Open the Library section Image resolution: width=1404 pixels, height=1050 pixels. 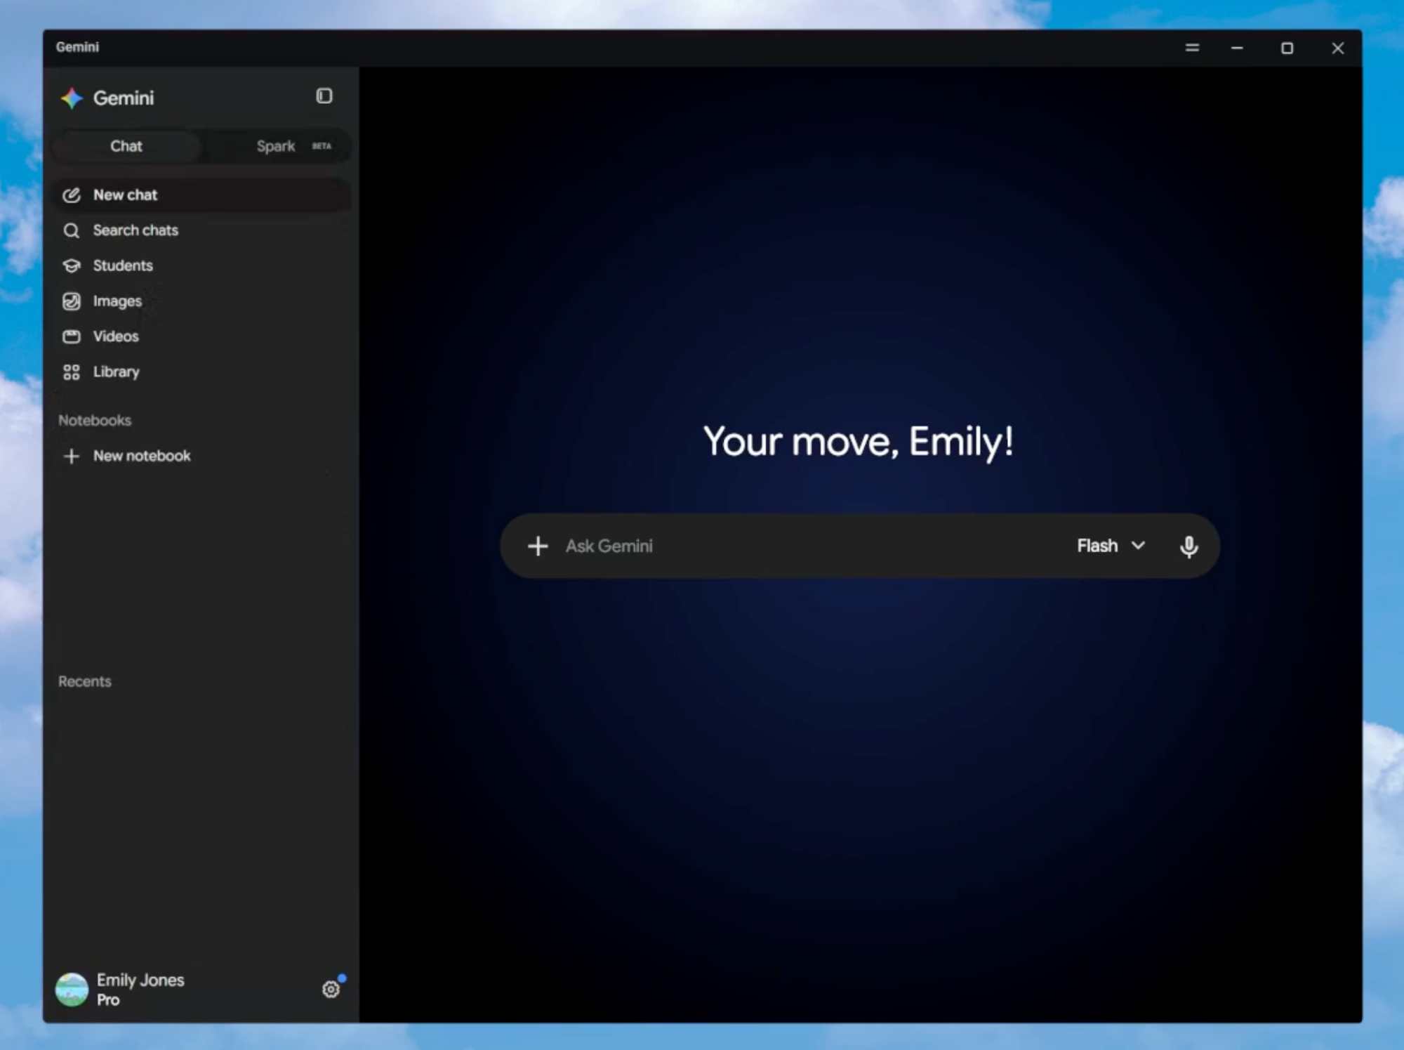tap(201, 372)
